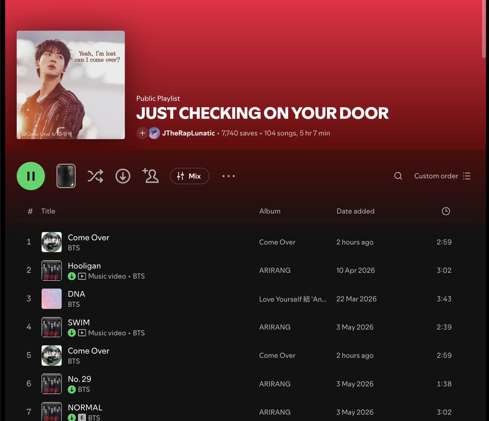Viewport: 489px width, 421px height.
Task: Select Come Over track title in row 5
Action: coord(88,351)
